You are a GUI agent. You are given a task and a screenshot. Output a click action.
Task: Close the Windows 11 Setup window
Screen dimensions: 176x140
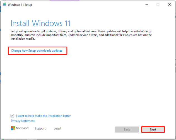coord(169,5)
